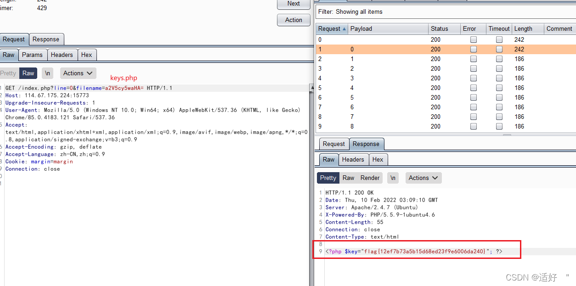576x286 pixels.
Task: Toggle the \n non-printable characters in request
Action: (48, 73)
